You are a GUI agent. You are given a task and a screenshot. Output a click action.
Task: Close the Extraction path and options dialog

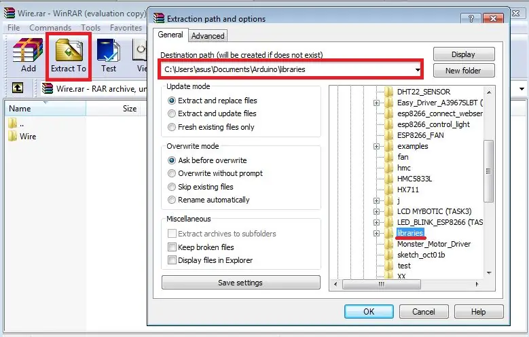coord(493,18)
